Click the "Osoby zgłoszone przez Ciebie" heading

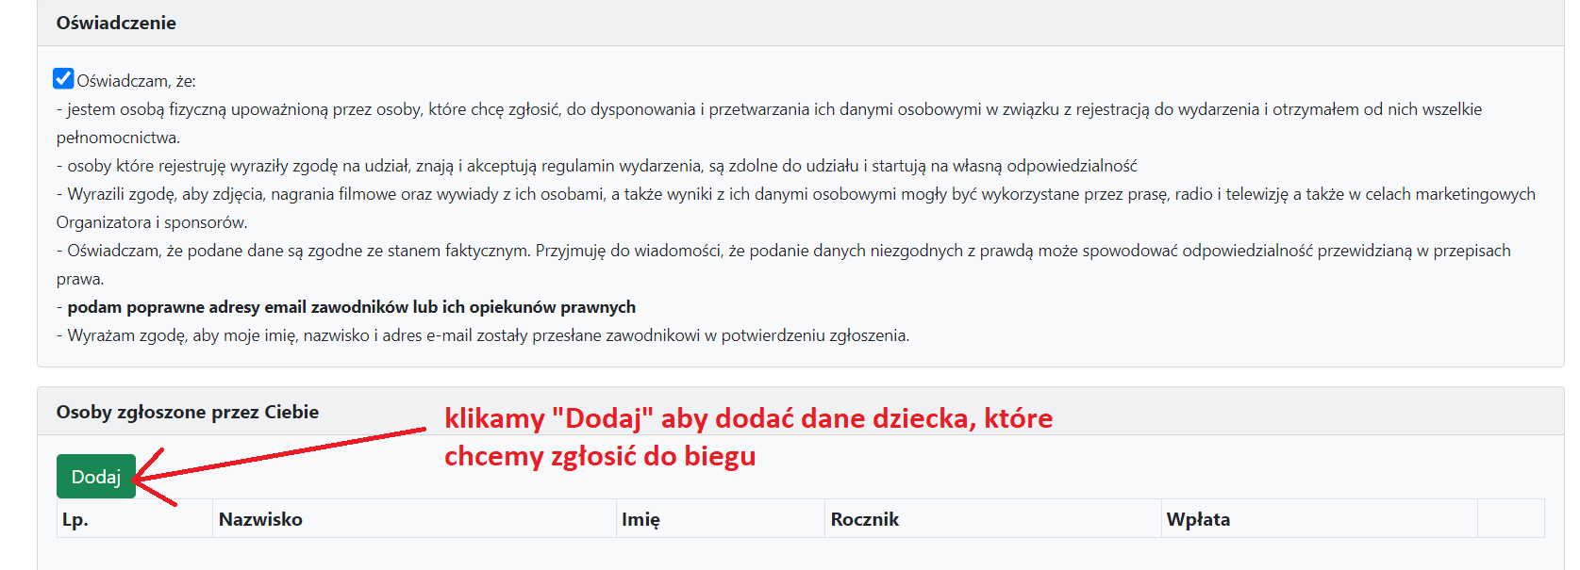(188, 412)
